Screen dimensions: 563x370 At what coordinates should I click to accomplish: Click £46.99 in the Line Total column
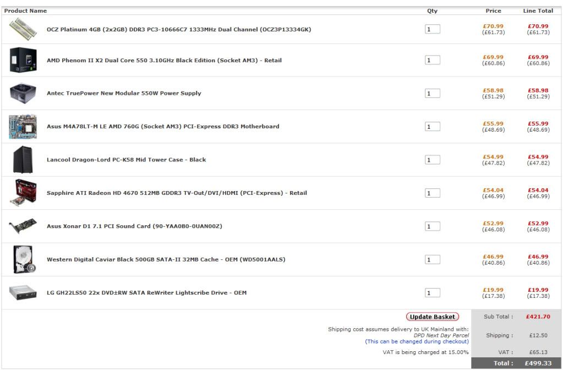[538, 257]
